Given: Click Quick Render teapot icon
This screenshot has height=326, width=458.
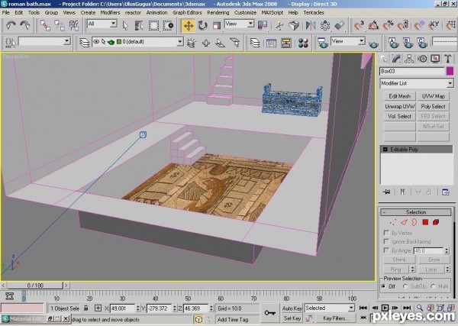Looking at the screenshot, I should point(373,44).
